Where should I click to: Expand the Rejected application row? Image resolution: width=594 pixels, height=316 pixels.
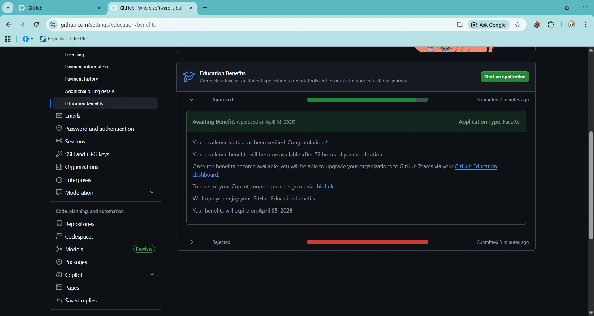tap(192, 242)
